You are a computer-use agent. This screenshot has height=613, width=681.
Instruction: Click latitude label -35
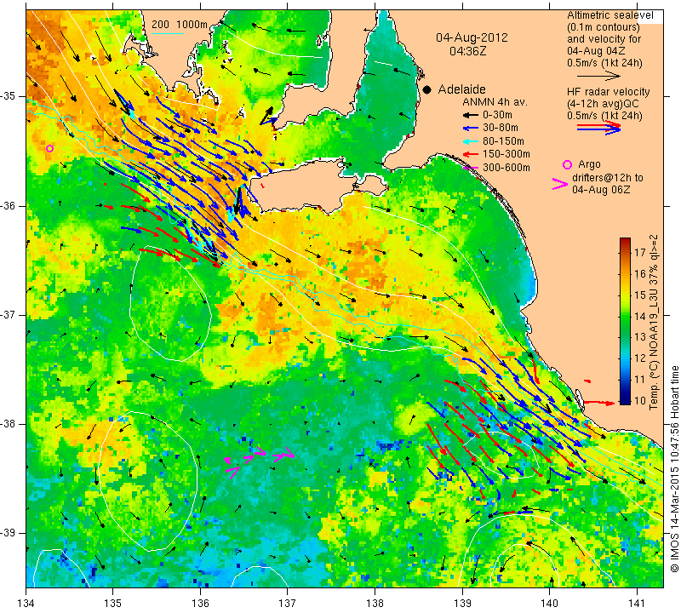tap(9, 96)
